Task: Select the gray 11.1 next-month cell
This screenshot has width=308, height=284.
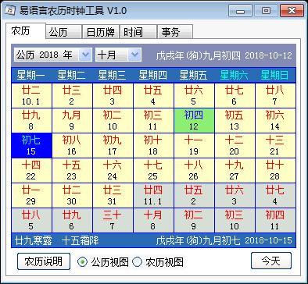Action: coord(153,196)
